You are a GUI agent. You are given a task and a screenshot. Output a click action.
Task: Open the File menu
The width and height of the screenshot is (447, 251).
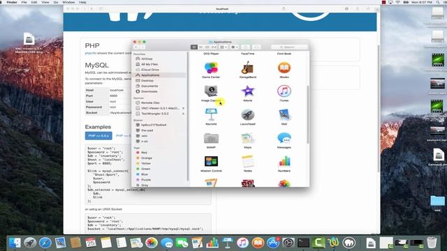point(24,2)
